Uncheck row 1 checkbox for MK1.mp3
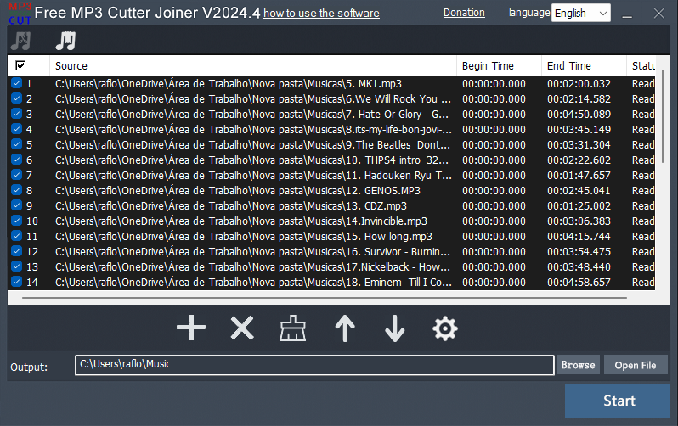 (x=16, y=83)
